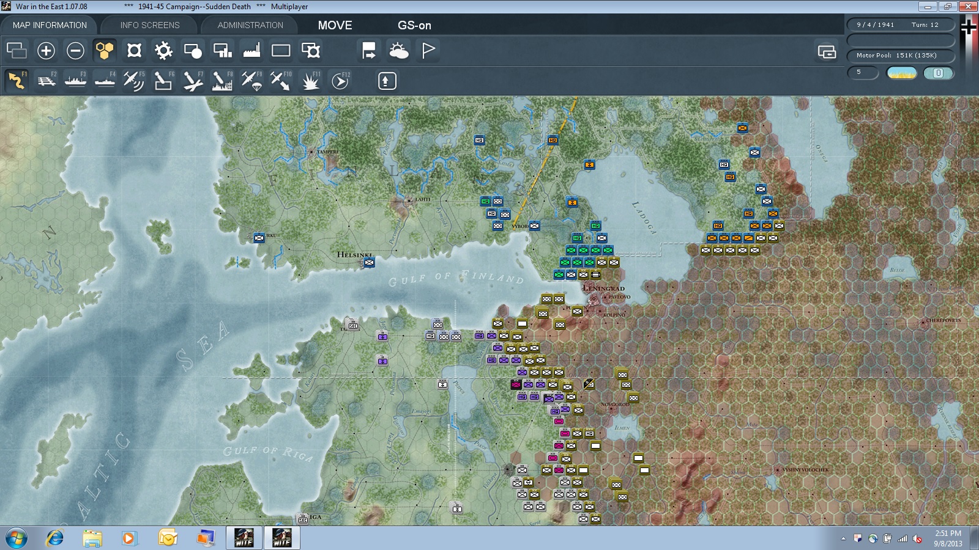Click the upload arrow box button
This screenshot has width=979, height=550.
pos(387,81)
